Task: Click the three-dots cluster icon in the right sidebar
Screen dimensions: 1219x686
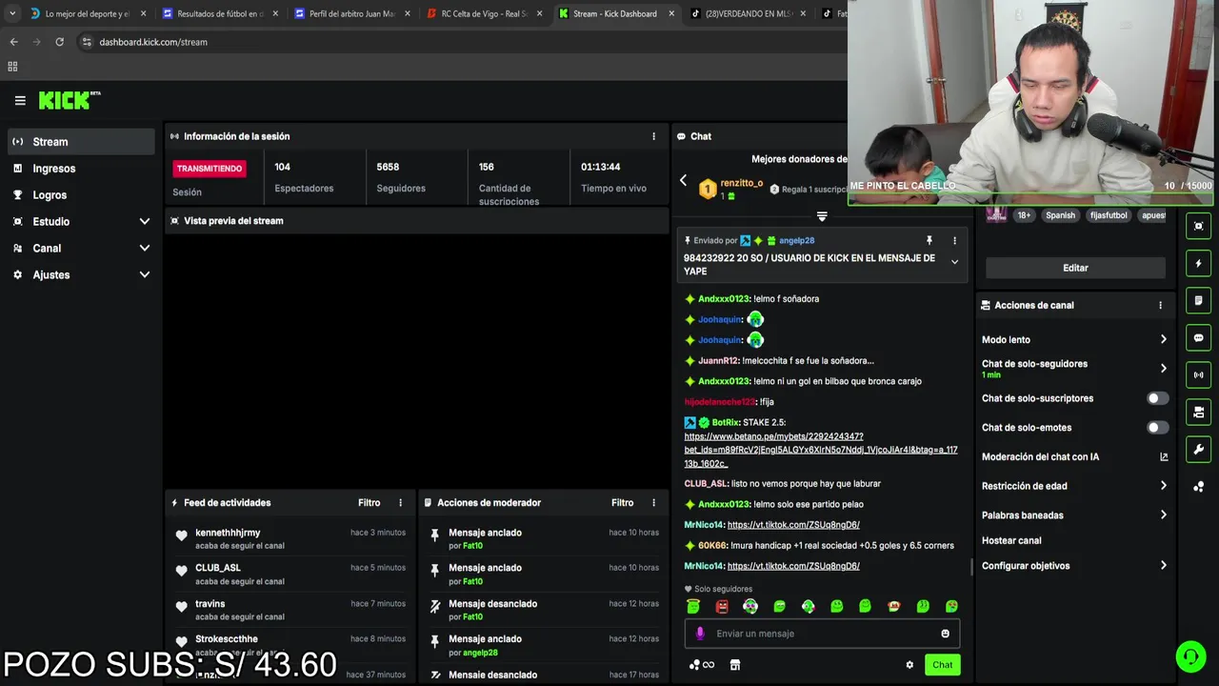Action: coord(1198,487)
